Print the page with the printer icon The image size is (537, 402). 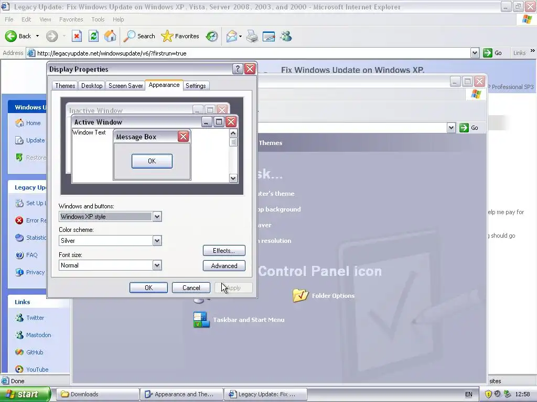tap(252, 36)
